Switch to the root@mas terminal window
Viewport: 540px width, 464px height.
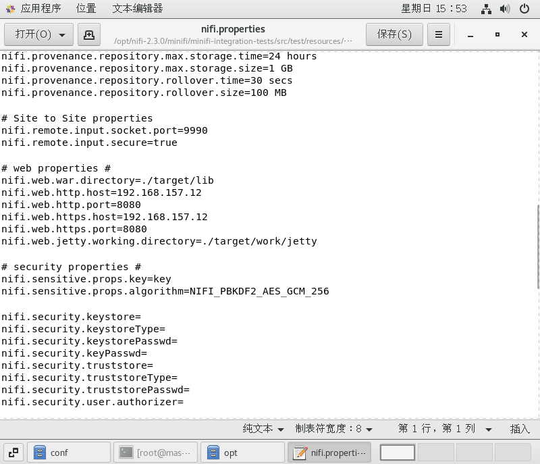coord(156,453)
